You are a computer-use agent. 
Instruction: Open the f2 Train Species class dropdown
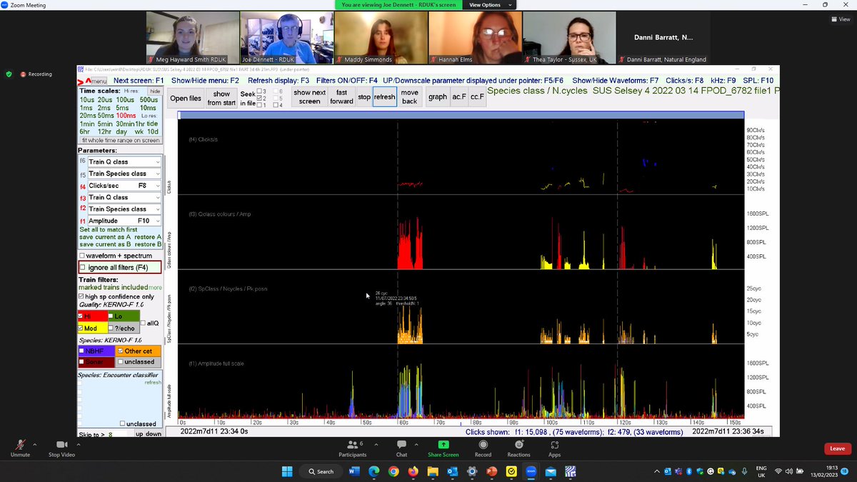coord(124,209)
